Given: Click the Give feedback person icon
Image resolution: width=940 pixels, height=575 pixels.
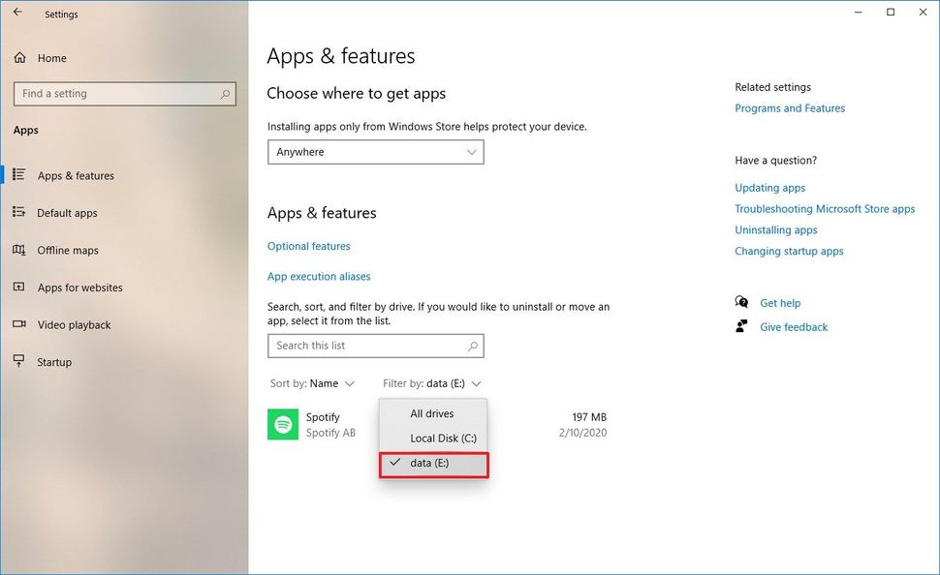Looking at the screenshot, I should (x=741, y=326).
